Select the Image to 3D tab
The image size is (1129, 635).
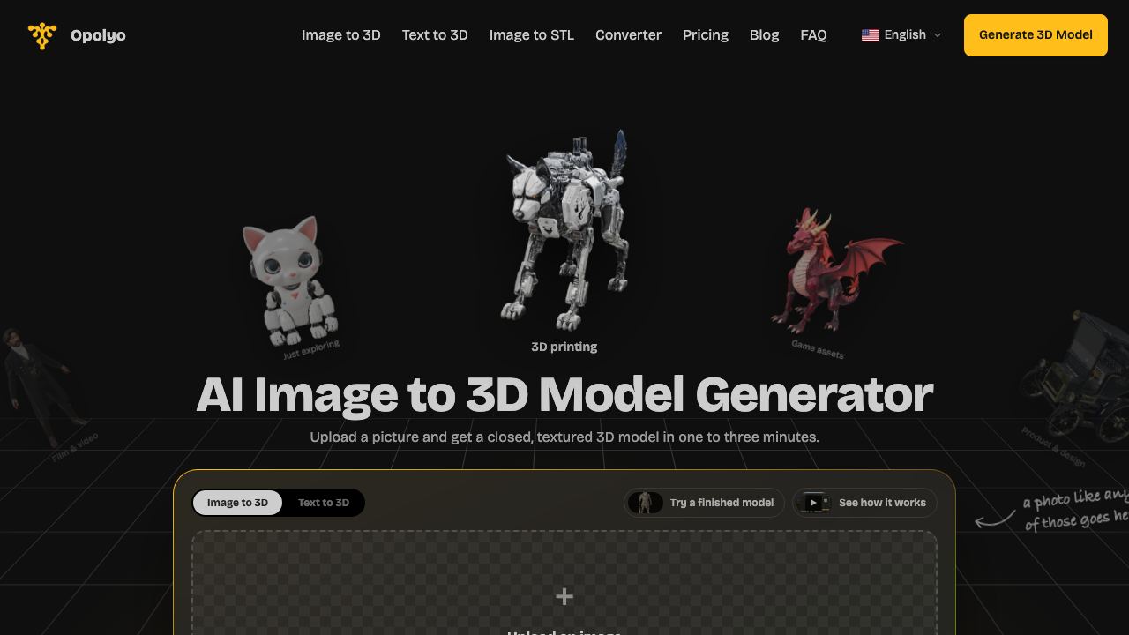tap(237, 503)
